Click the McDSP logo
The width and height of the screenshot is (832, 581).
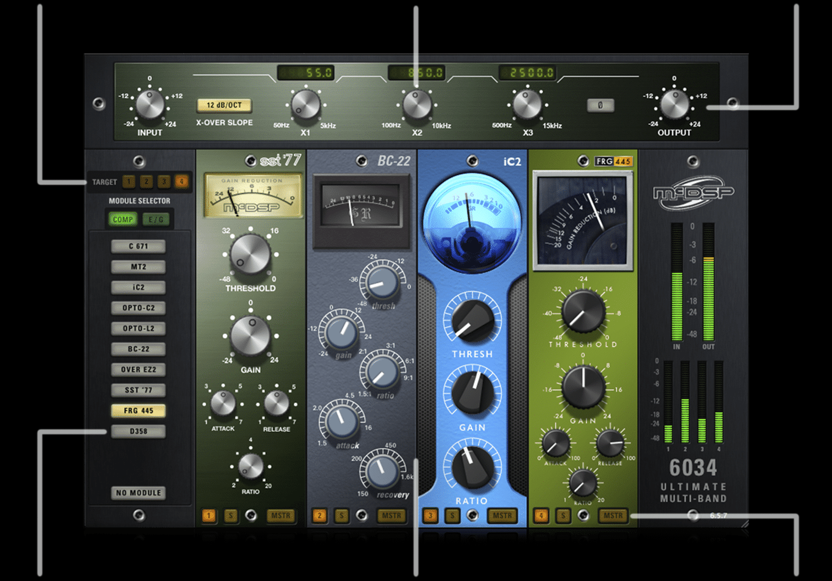(x=693, y=193)
